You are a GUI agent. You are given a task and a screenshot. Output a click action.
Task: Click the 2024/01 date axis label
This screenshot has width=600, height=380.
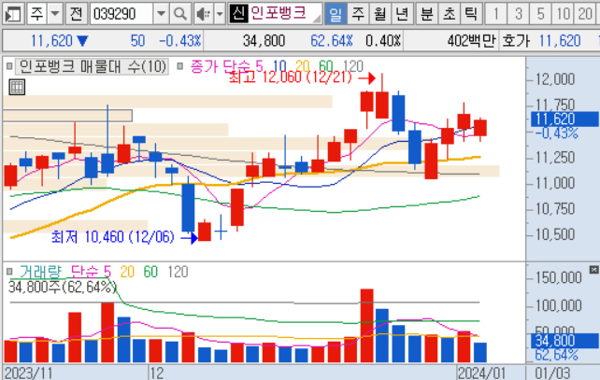pyautogui.click(x=481, y=373)
